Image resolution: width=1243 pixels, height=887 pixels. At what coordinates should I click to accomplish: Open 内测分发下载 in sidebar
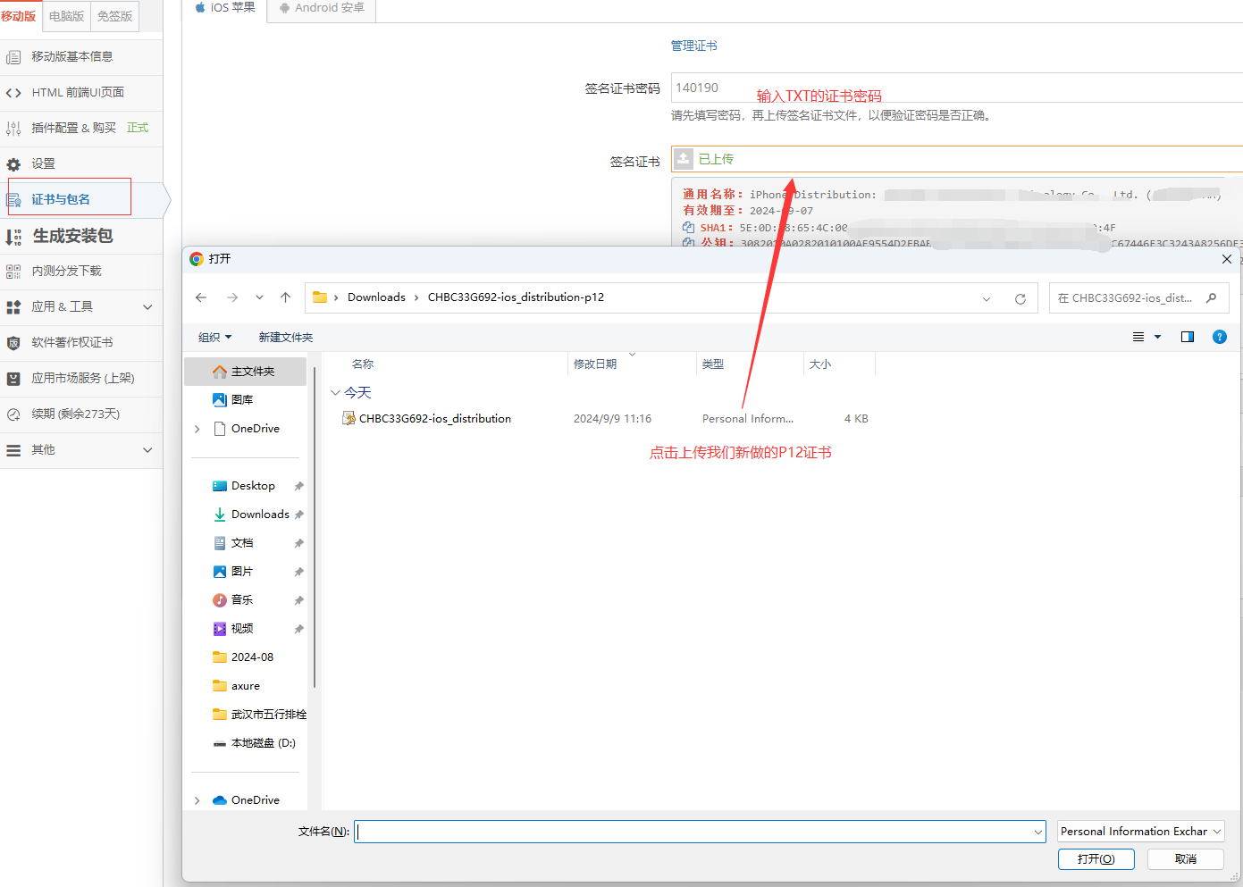click(x=81, y=271)
